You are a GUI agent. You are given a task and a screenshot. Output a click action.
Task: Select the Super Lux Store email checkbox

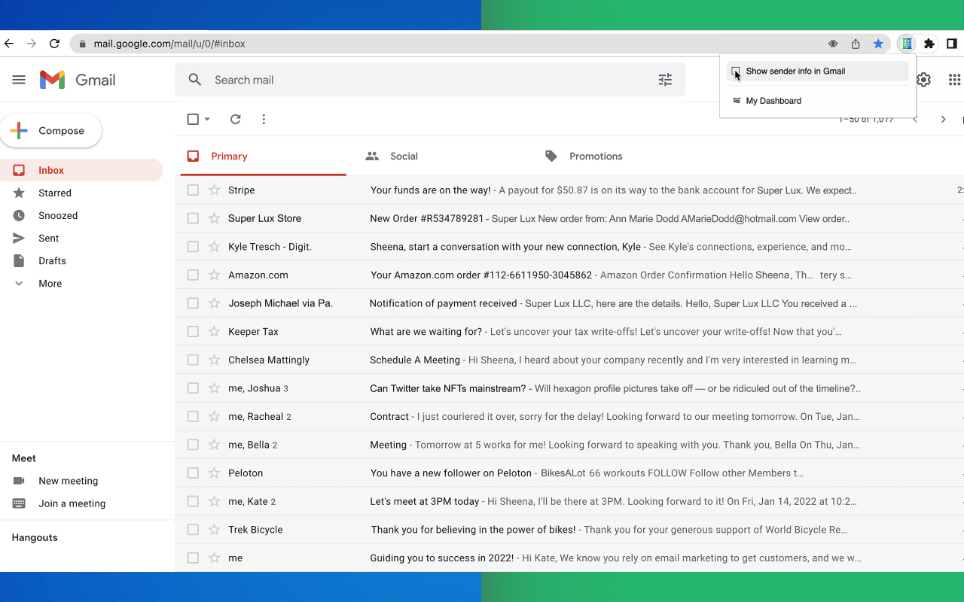click(193, 219)
